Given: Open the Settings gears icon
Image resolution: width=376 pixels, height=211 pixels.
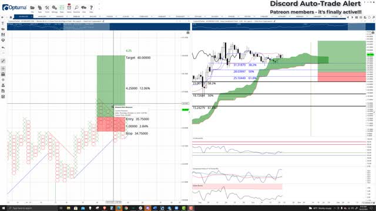Looking at the screenshot, I should 55,8.
